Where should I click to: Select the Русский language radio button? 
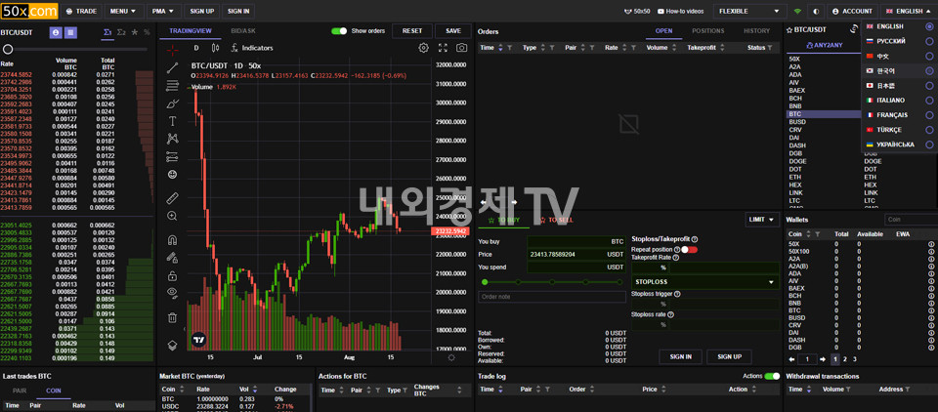tap(929, 41)
